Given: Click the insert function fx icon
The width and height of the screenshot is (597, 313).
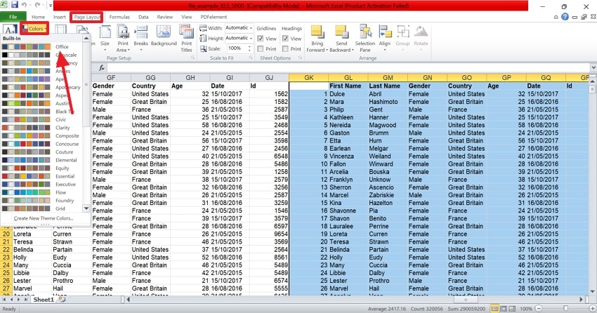Looking at the screenshot, I should pos(102,67).
